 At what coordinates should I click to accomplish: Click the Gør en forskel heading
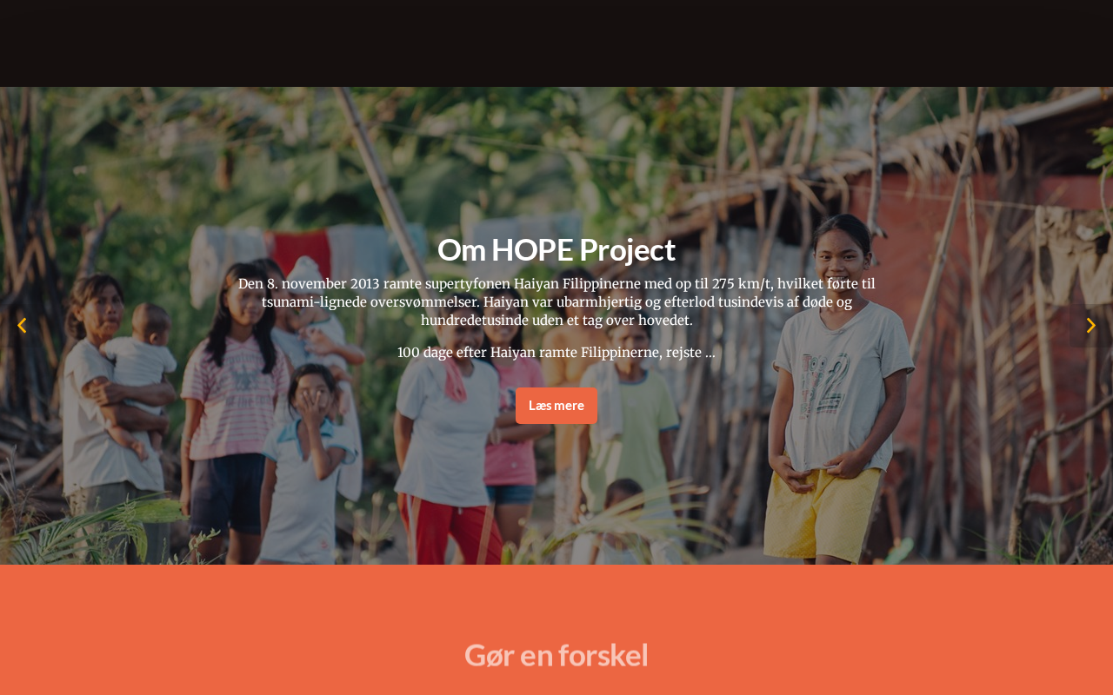[x=556, y=654]
